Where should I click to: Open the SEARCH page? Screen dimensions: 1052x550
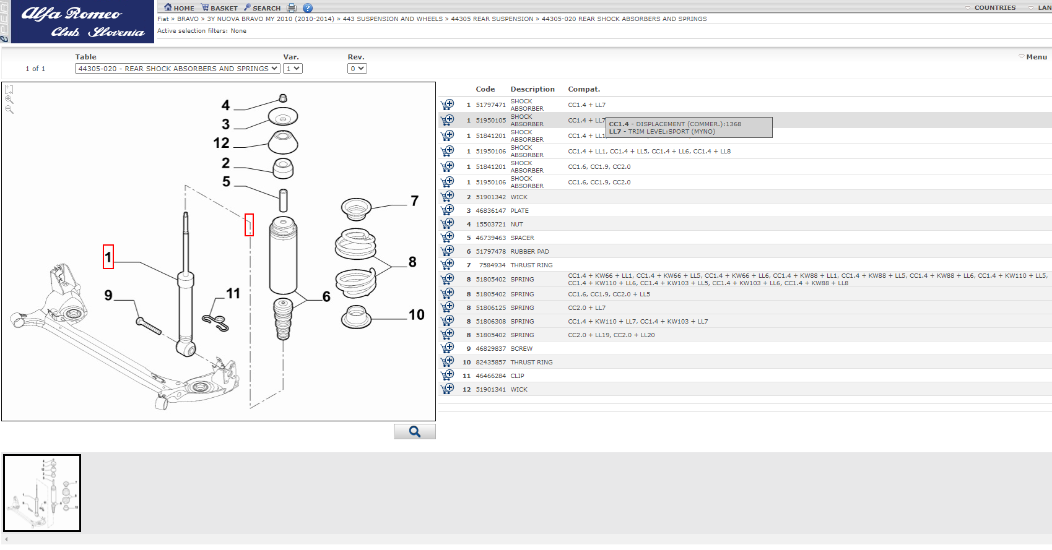262,8
